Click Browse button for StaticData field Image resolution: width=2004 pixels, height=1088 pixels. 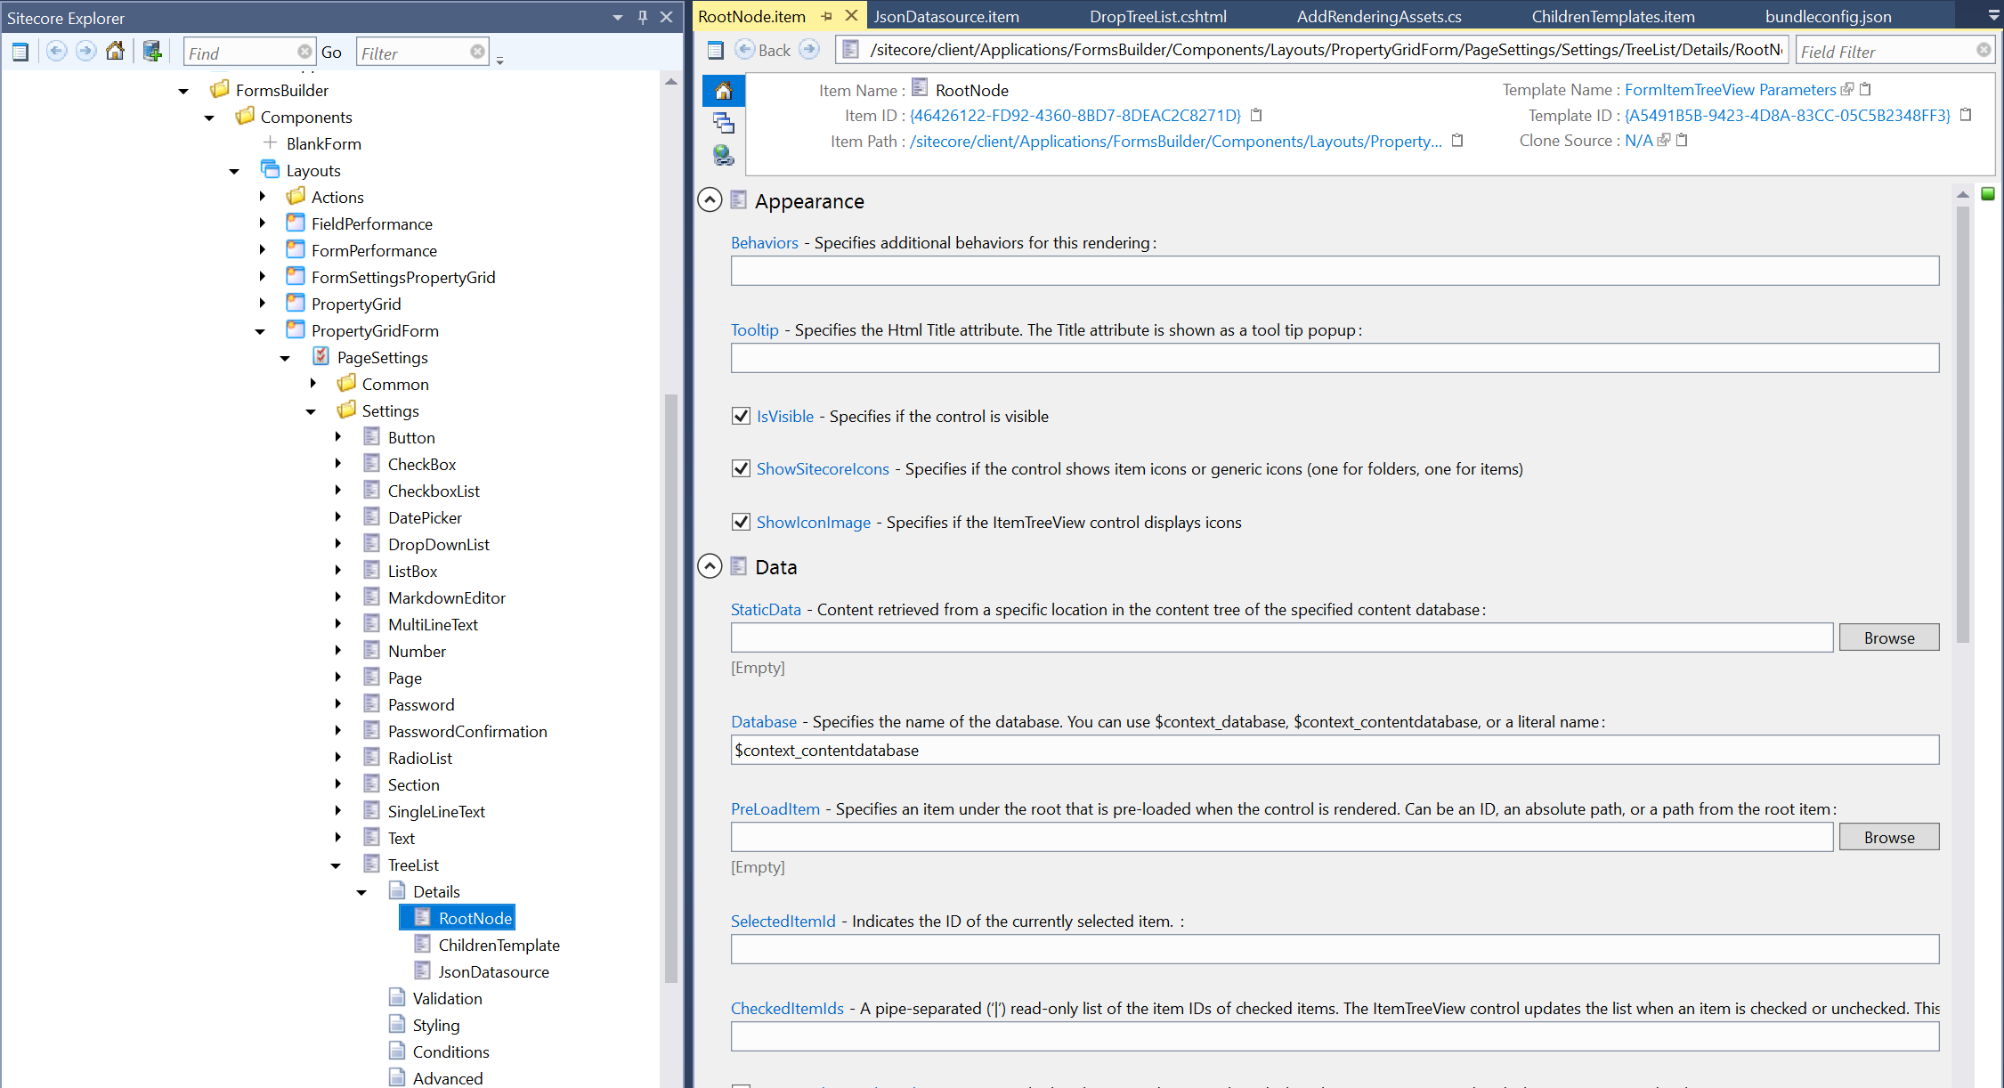click(1888, 637)
